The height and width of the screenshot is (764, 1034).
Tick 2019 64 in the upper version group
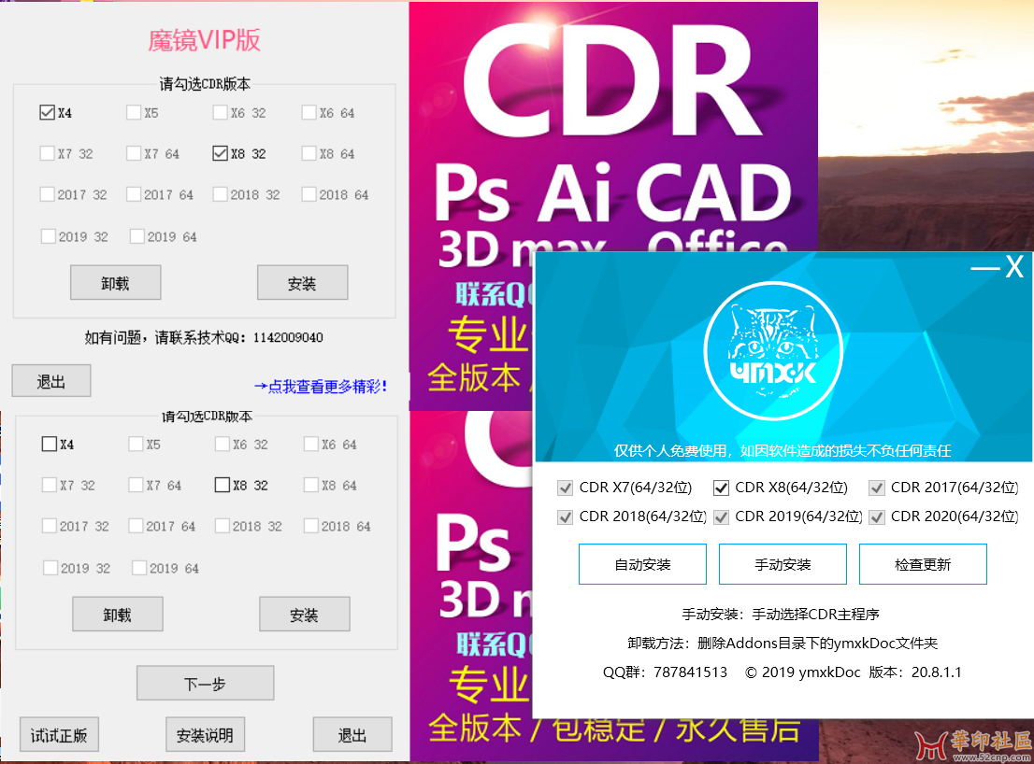pos(137,236)
